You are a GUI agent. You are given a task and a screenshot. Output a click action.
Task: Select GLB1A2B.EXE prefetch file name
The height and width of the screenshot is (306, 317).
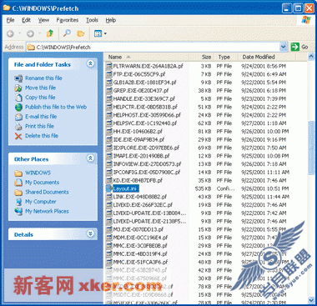(x=144, y=83)
